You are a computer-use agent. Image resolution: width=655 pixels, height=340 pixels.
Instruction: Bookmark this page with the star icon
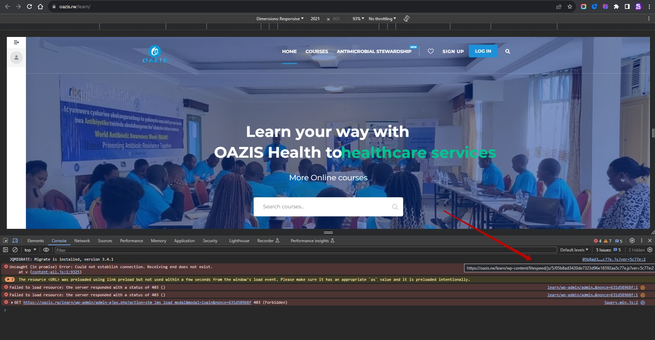point(570,6)
